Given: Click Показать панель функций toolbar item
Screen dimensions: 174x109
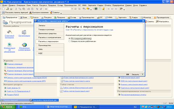Looking at the screenshot, I should (15, 13).
